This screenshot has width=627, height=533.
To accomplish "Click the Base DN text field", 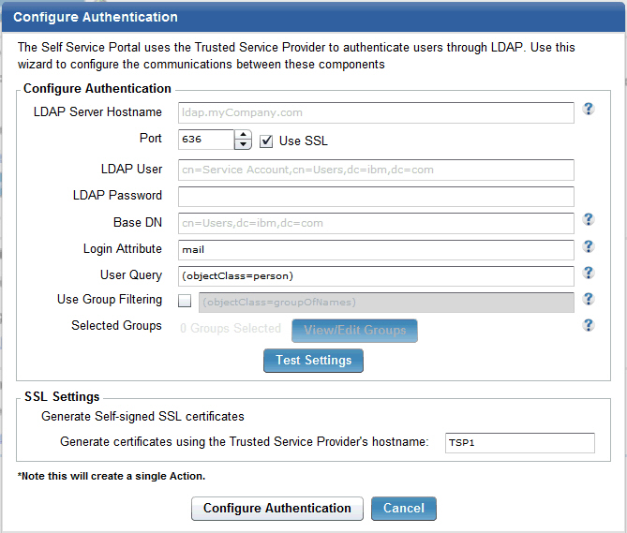I will point(375,223).
